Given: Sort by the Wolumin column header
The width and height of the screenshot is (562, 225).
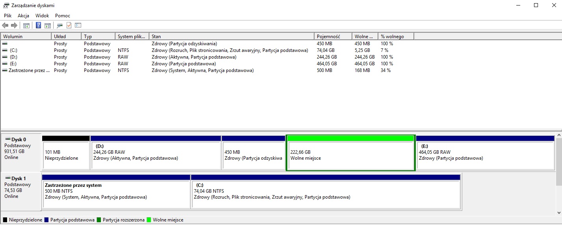Looking at the screenshot, I should click(x=26, y=36).
